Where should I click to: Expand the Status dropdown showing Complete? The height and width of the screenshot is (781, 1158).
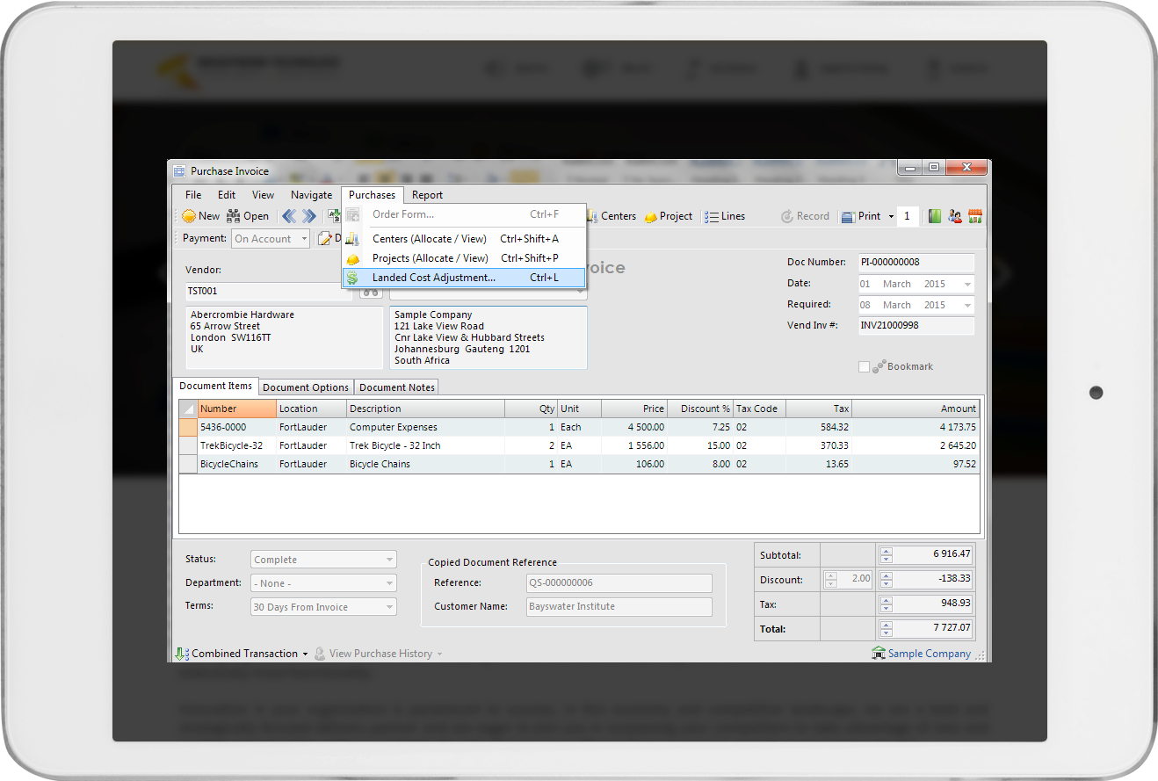[389, 560]
